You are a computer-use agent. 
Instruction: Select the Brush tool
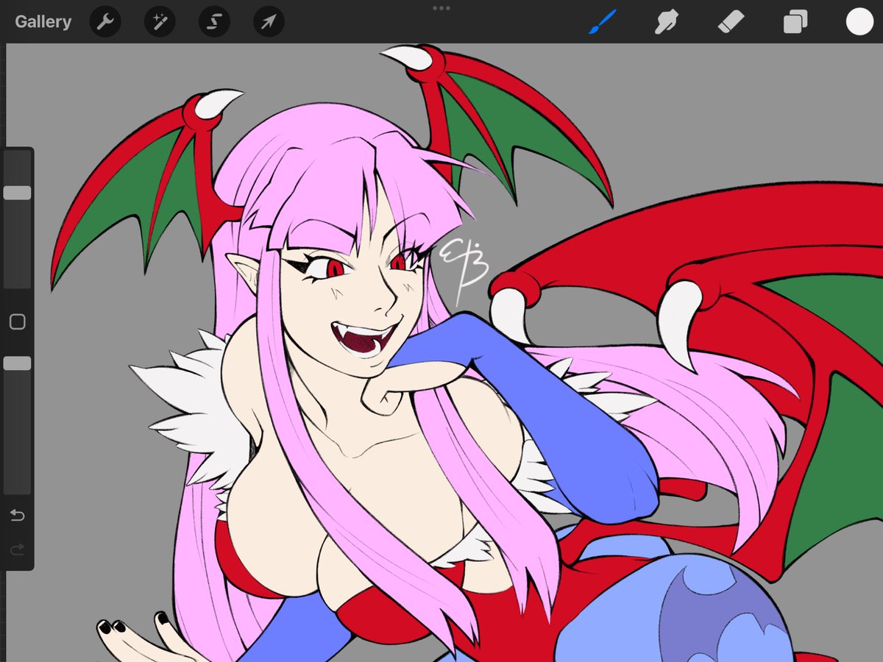601,22
